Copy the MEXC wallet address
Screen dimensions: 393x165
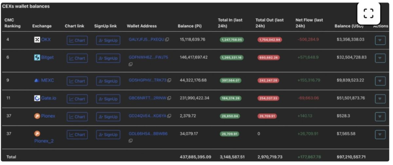click(169, 80)
